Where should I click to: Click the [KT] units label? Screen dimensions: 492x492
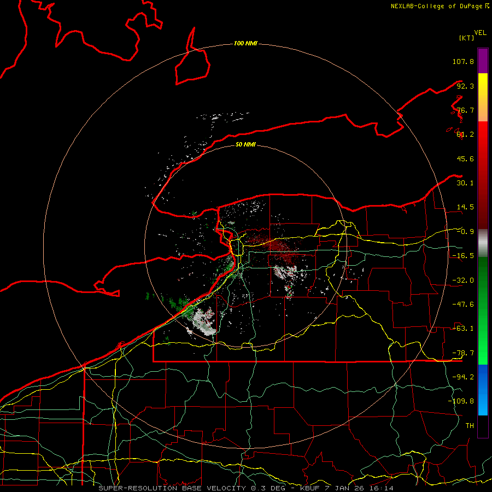[466, 38]
